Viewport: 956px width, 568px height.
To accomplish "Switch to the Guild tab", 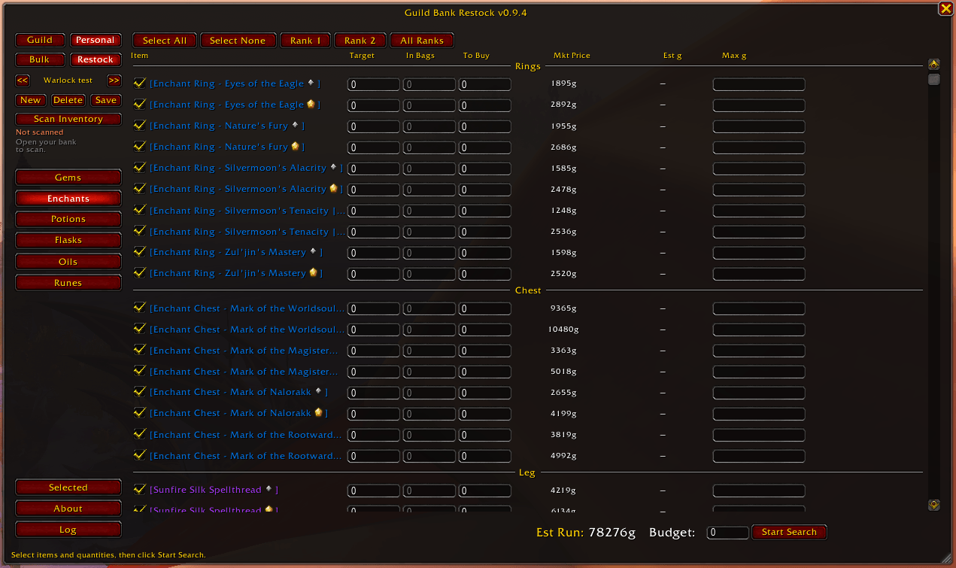I will (x=40, y=40).
